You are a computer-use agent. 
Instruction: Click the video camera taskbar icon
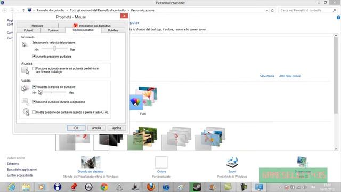coord(243,187)
